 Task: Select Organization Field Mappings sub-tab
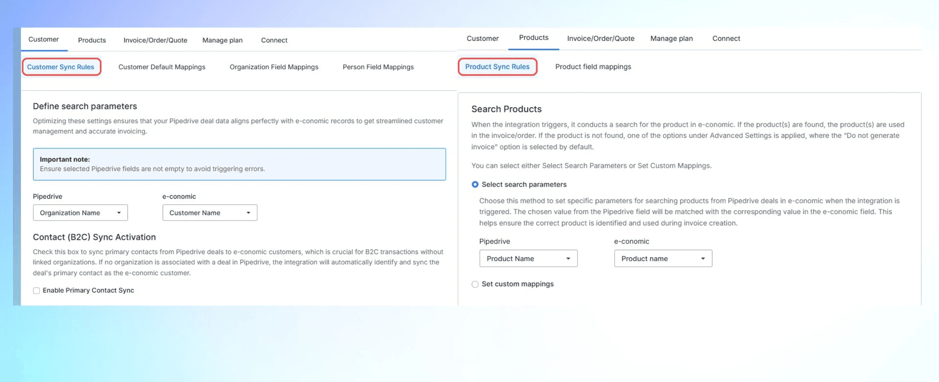point(274,67)
